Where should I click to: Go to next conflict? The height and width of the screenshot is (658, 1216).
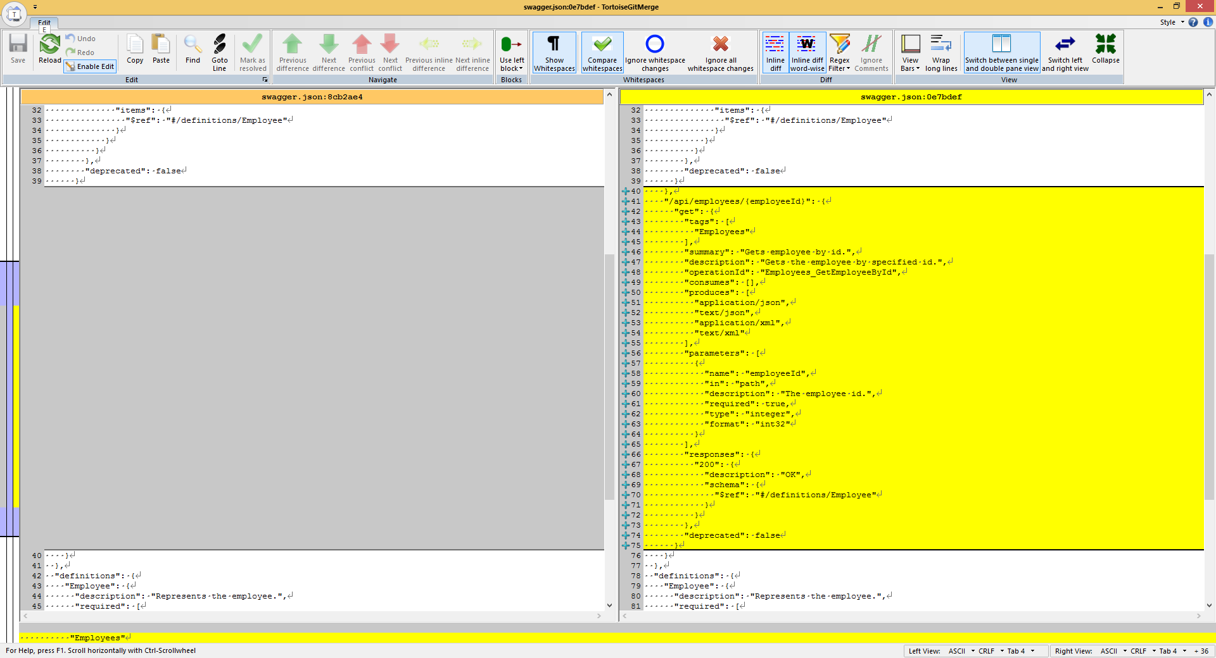(390, 53)
